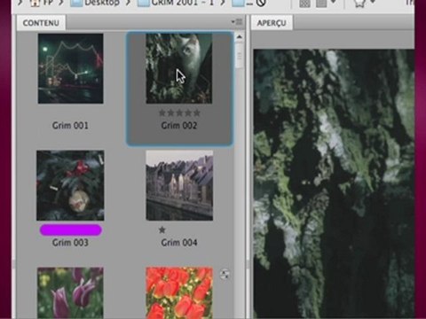This screenshot has width=426, height=319.
Task: Select the Grim 001 thumbnail image
Action: click(x=70, y=68)
